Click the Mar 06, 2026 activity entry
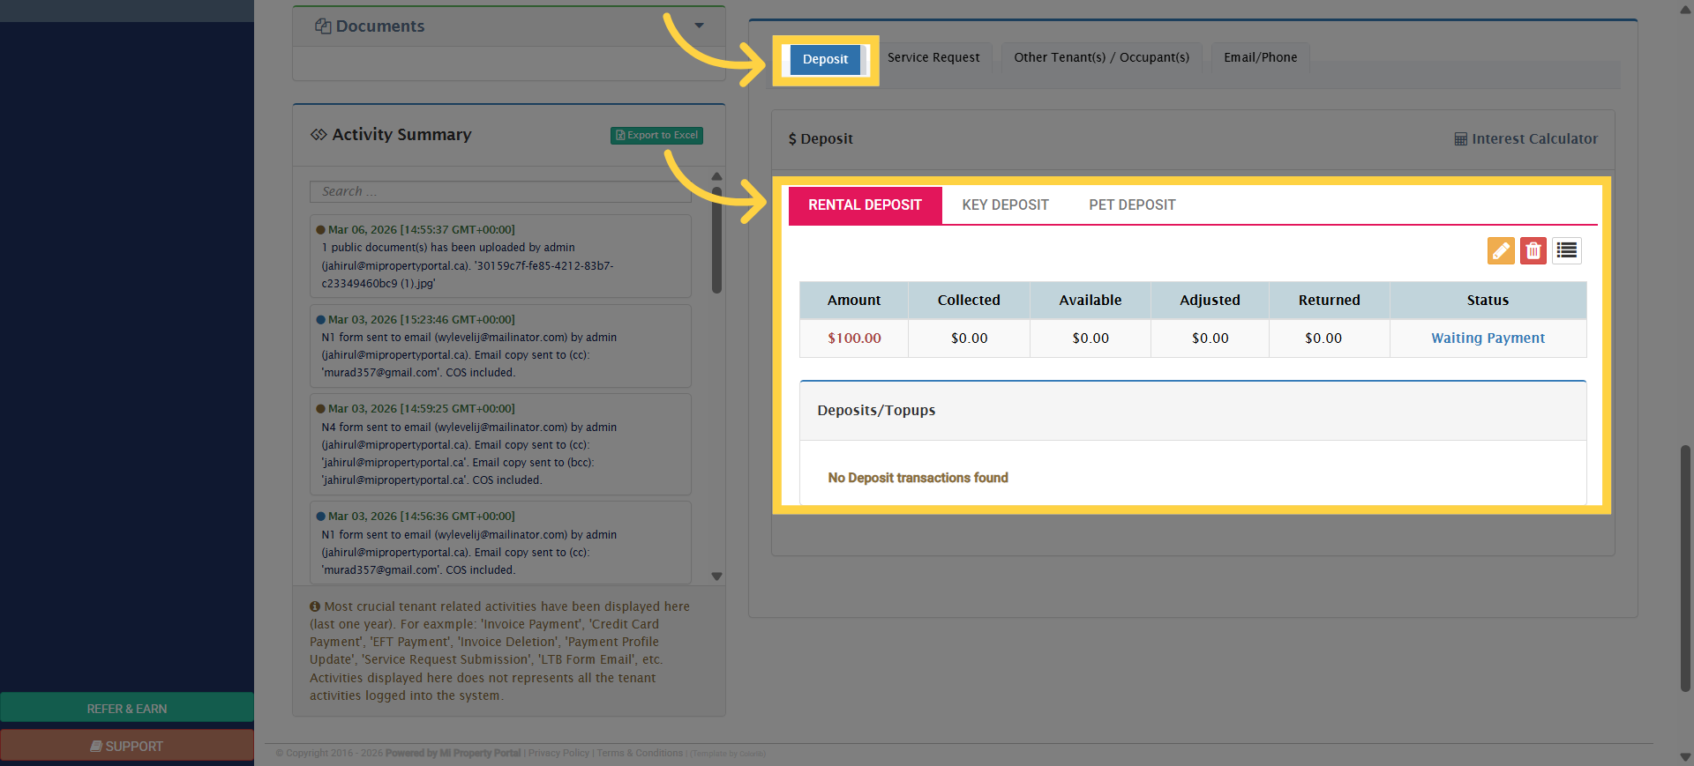The height and width of the screenshot is (766, 1694). tap(500, 257)
